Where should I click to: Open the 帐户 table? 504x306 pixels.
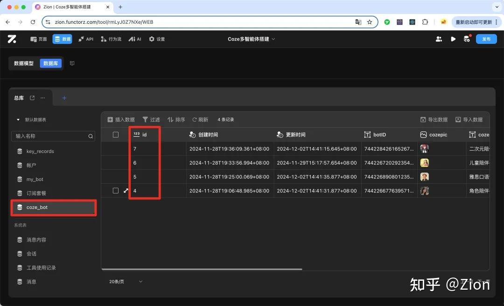(x=53, y=165)
